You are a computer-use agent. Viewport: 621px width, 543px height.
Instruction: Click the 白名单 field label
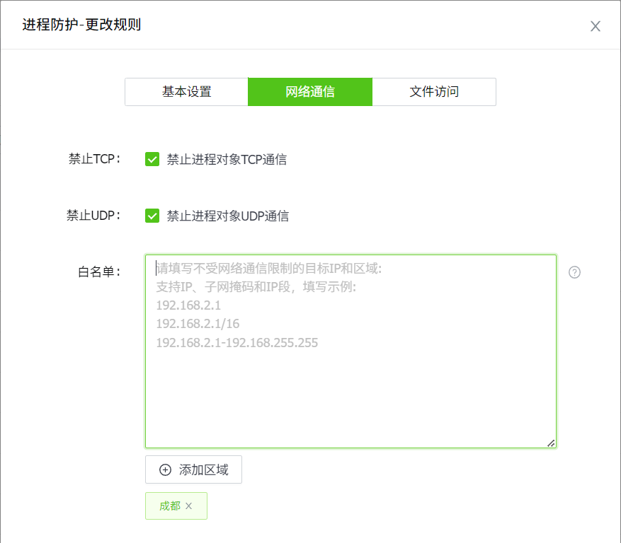click(x=99, y=272)
